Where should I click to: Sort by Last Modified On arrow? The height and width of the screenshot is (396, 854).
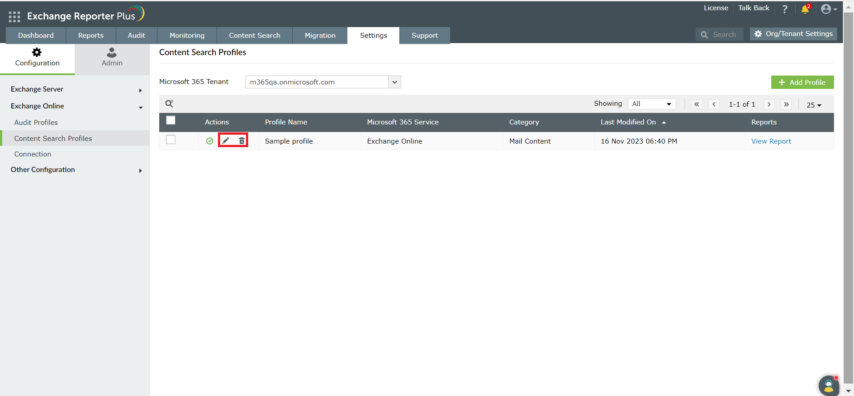[x=664, y=122]
